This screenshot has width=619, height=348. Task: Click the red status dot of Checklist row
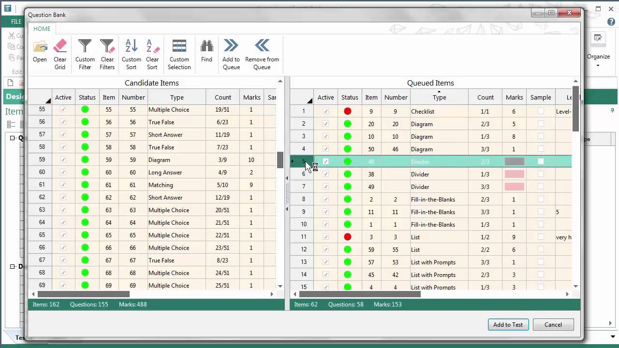pos(347,112)
